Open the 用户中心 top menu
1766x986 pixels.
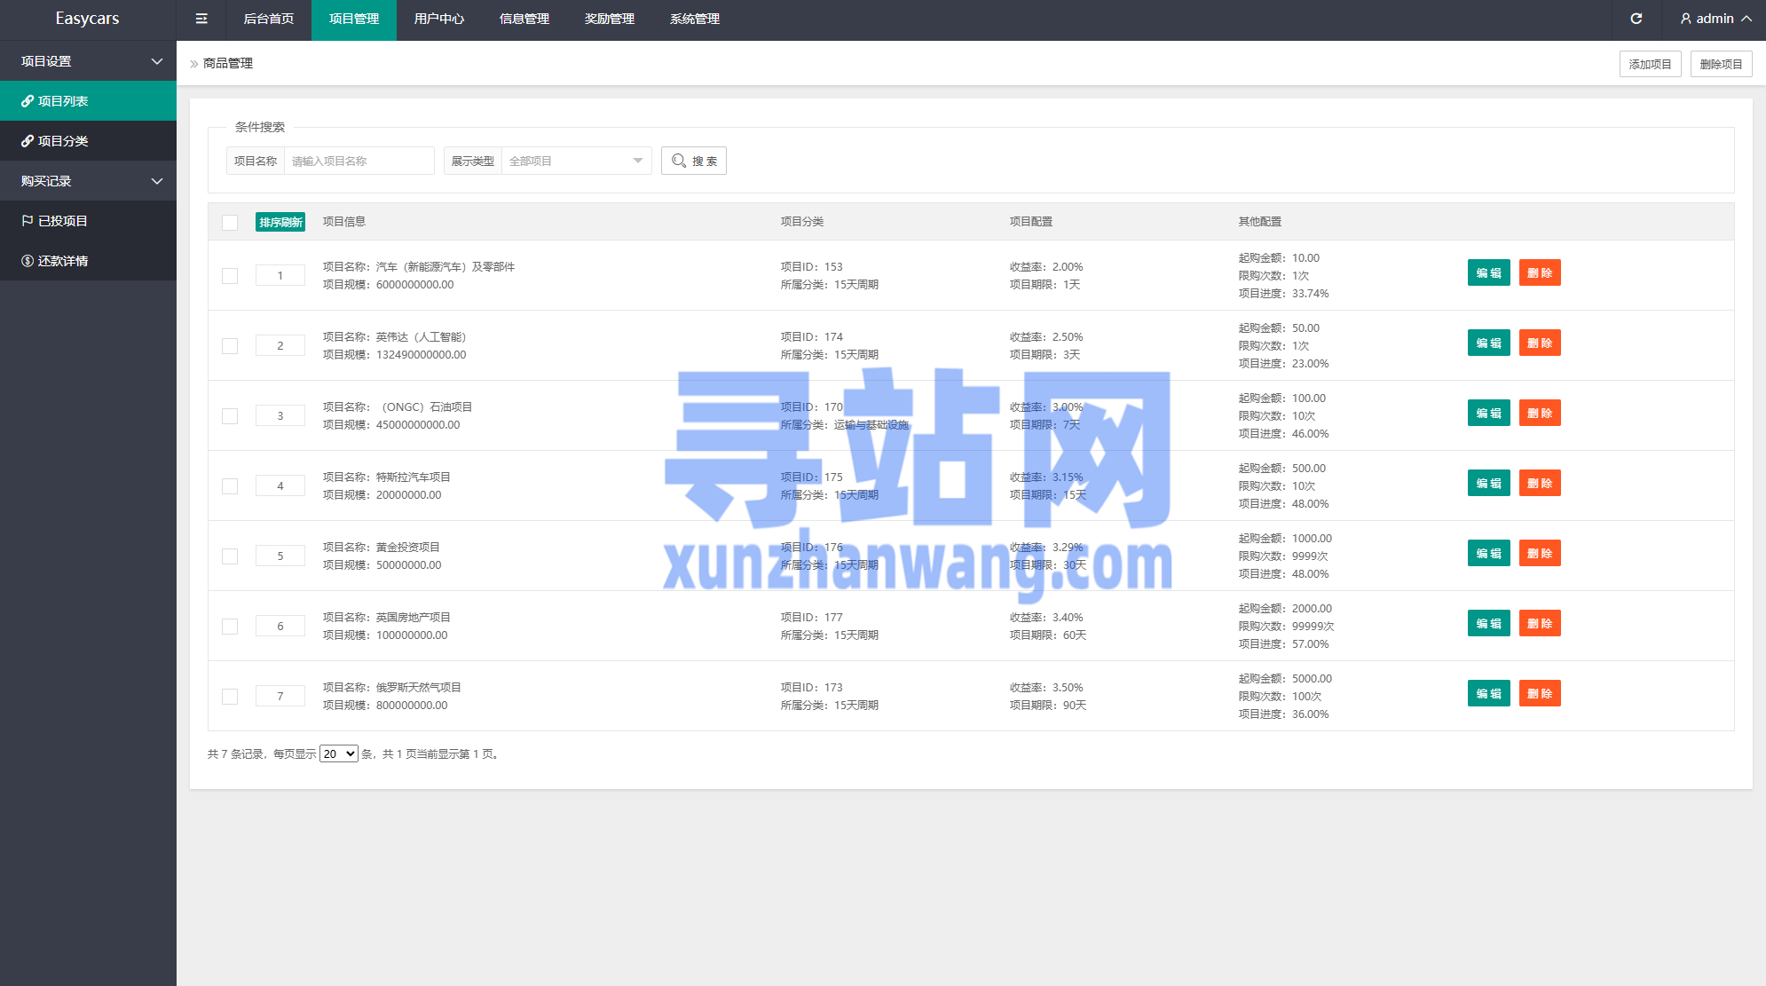[x=438, y=19]
